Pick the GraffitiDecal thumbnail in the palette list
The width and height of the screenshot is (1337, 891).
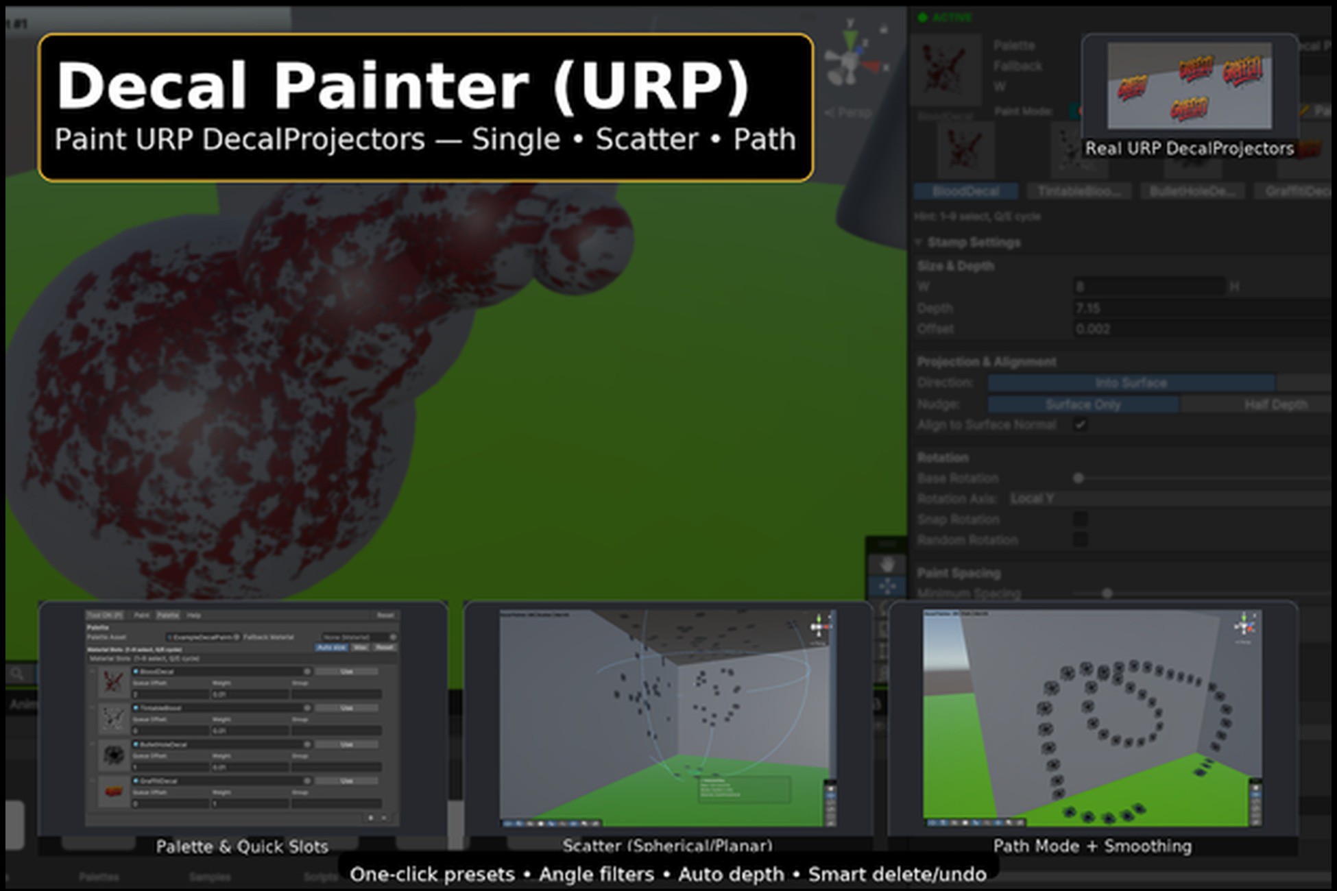(x=113, y=791)
